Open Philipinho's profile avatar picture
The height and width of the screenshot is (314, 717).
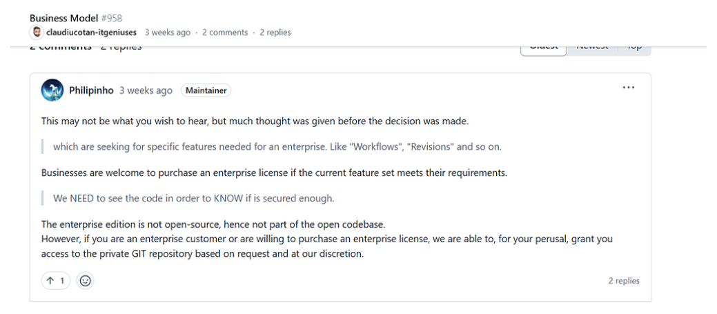[52, 90]
